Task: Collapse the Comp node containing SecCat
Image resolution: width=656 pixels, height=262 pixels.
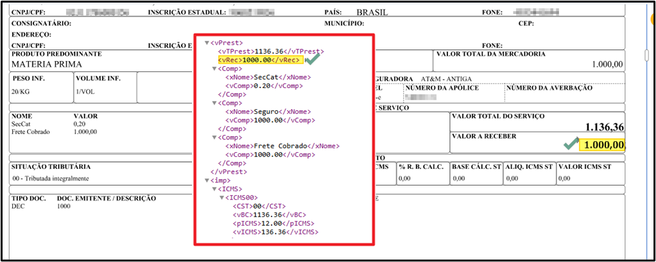Action: click(214, 69)
